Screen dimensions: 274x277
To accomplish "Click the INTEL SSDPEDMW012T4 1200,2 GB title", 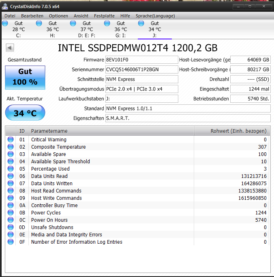I will (x=137, y=48).
